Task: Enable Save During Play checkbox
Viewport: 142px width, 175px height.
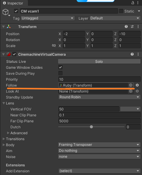Action: point(60,73)
